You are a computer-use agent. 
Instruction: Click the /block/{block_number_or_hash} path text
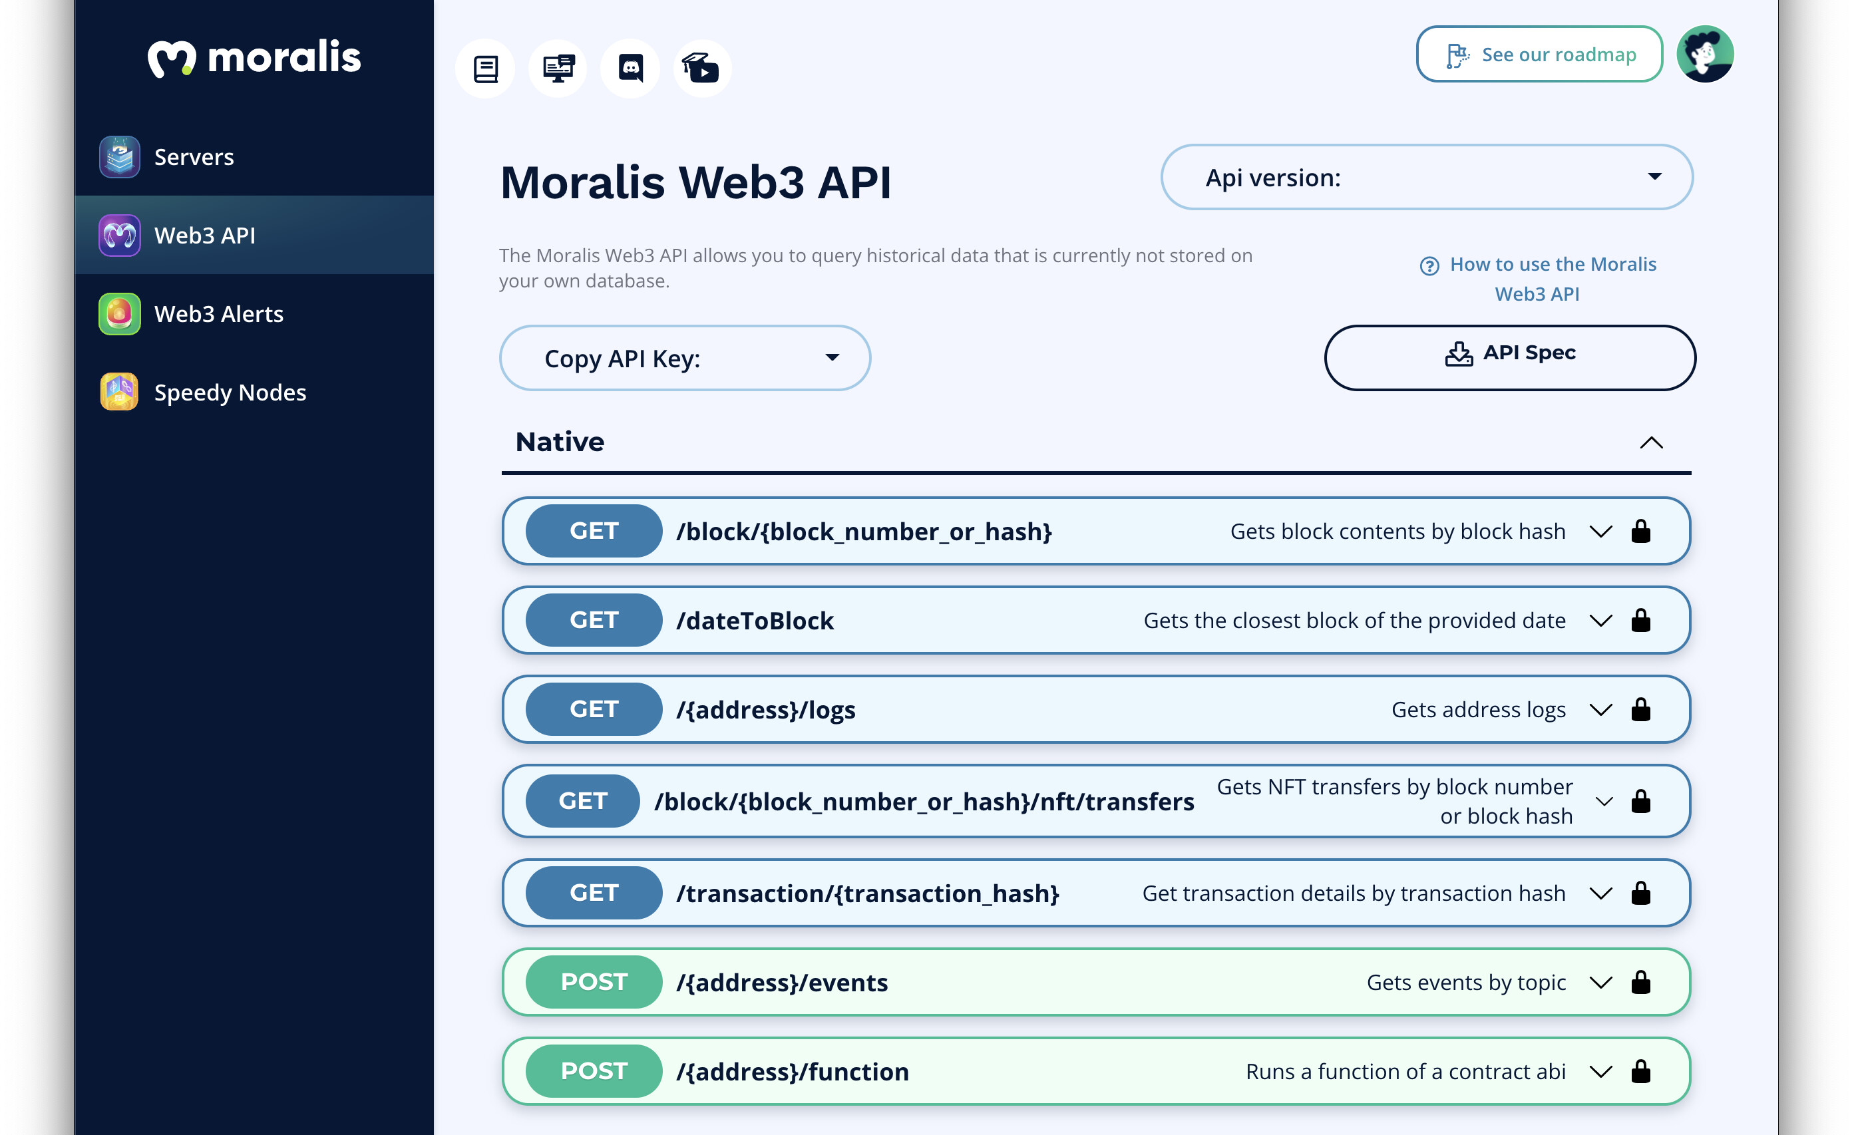(864, 532)
